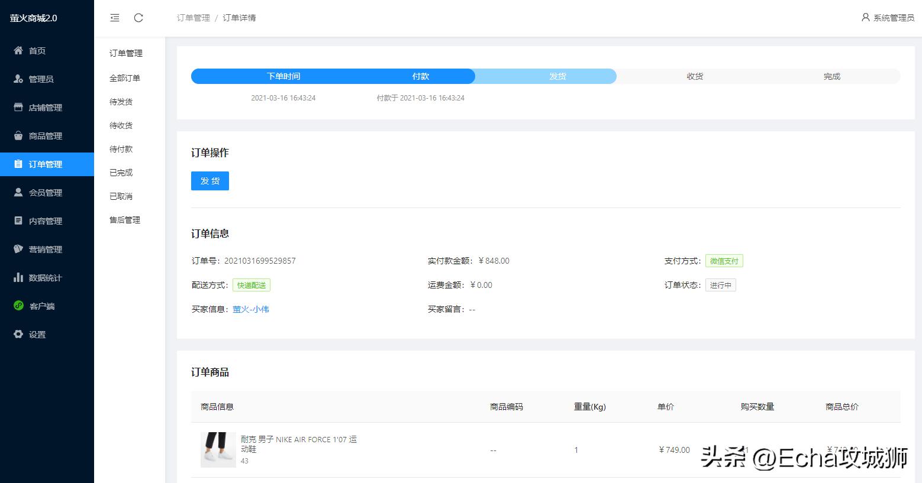Viewport: 922px width, 483px height.
Task: Click the 商品管理 product management icon
Action: coord(19,135)
